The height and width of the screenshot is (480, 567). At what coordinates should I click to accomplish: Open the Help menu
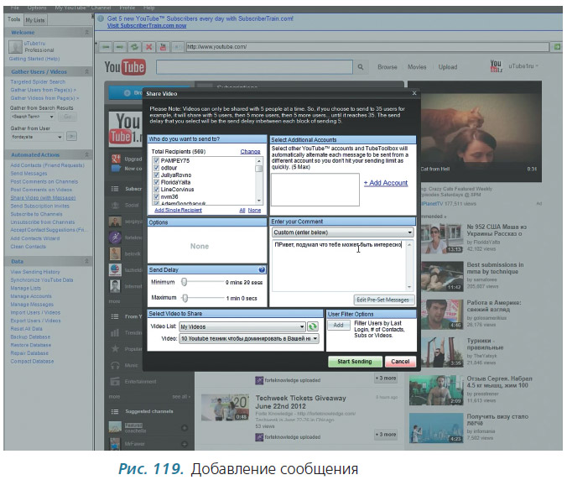(x=149, y=8)
